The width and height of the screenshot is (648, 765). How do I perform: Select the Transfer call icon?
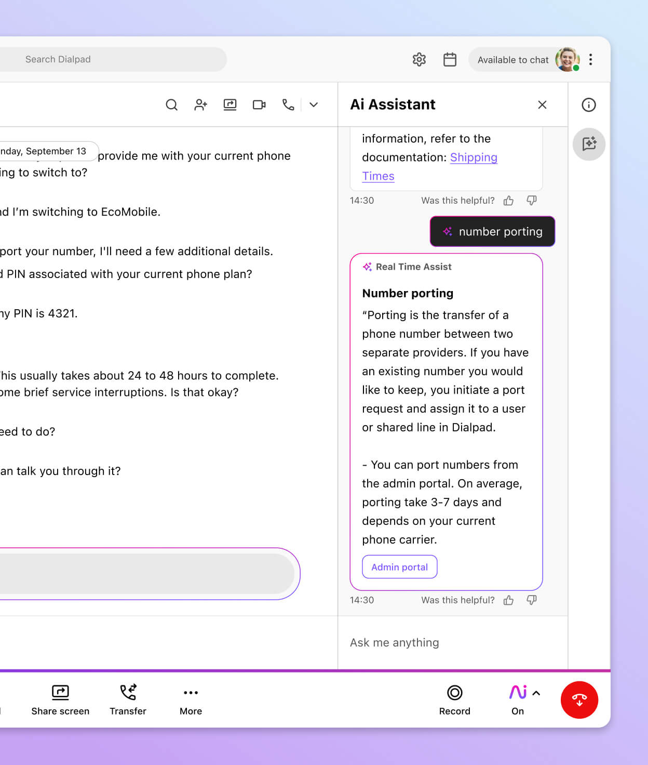(127, 693)
